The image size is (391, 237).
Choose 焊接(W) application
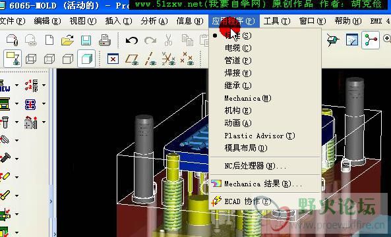click(x=265, y=73)
